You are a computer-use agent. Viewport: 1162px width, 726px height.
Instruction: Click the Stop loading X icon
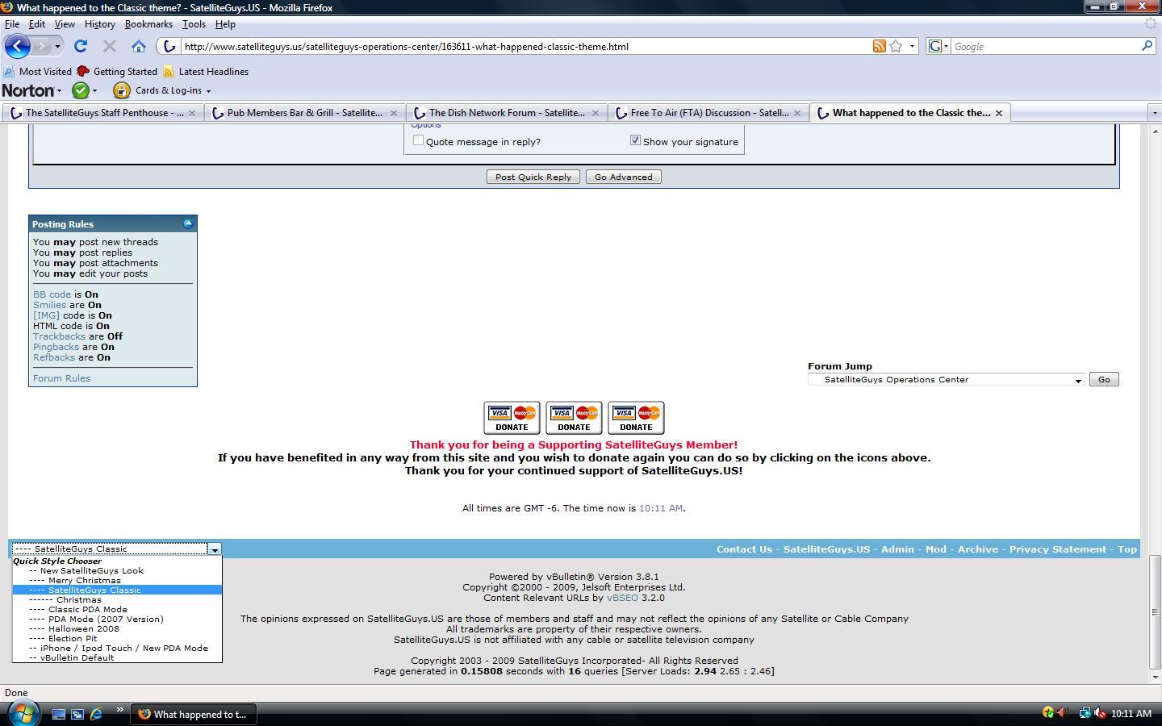(x=110, y=46)
